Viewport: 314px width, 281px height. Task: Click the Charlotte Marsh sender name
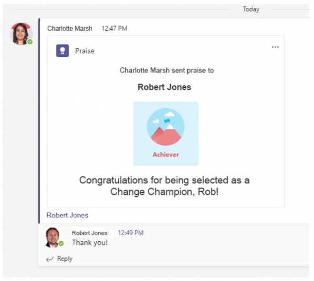[71, 28]
